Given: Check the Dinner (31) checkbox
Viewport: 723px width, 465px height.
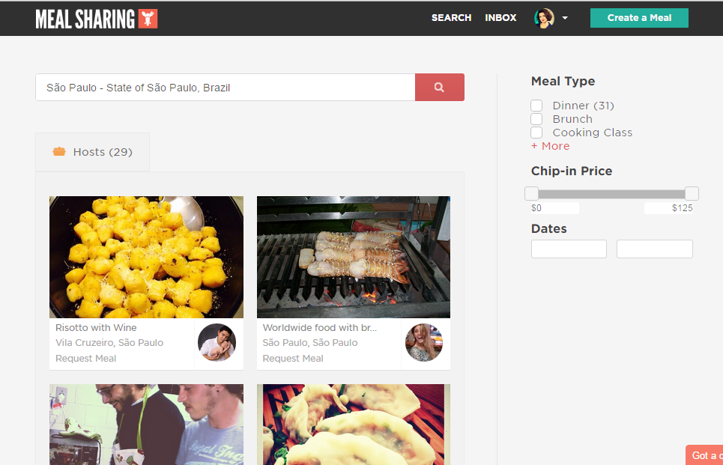Looking at the screenshot, I should 536,106.
